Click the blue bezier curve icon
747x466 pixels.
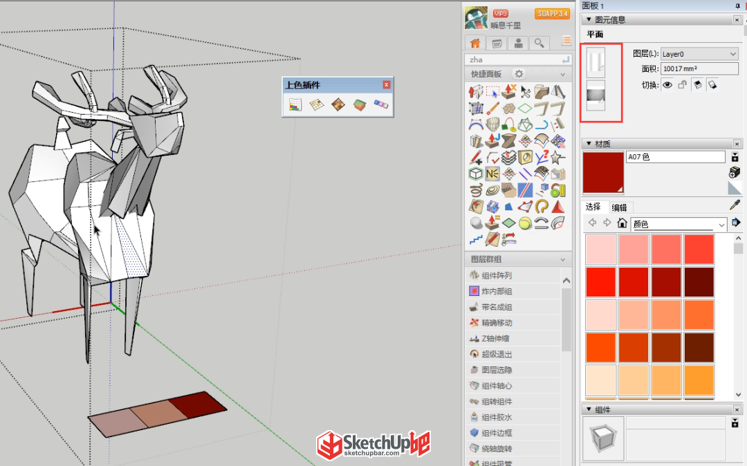pos(476,124)
